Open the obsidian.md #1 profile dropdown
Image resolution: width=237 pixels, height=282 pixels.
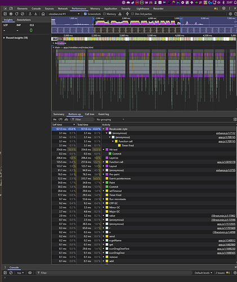(64, 14)
